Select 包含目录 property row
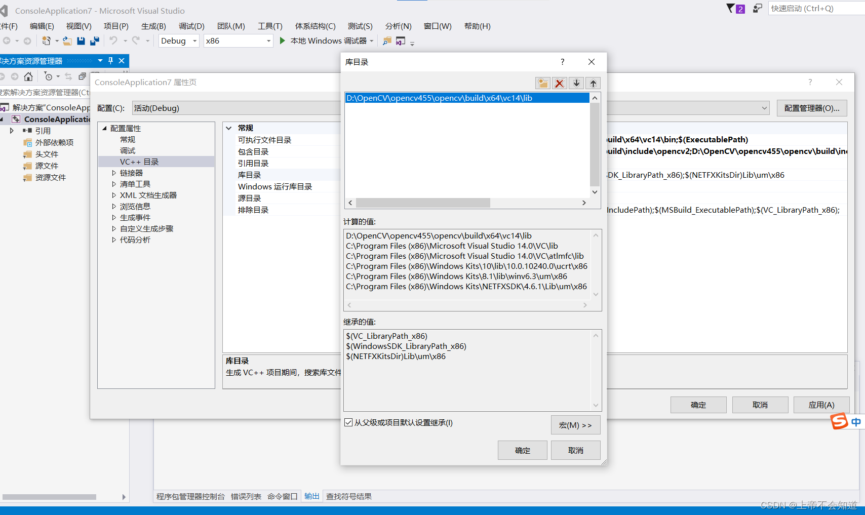 253,151
